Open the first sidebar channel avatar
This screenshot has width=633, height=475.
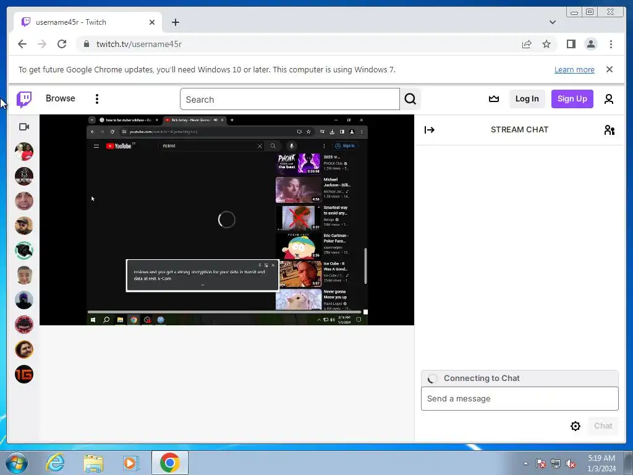pos(24,152)
